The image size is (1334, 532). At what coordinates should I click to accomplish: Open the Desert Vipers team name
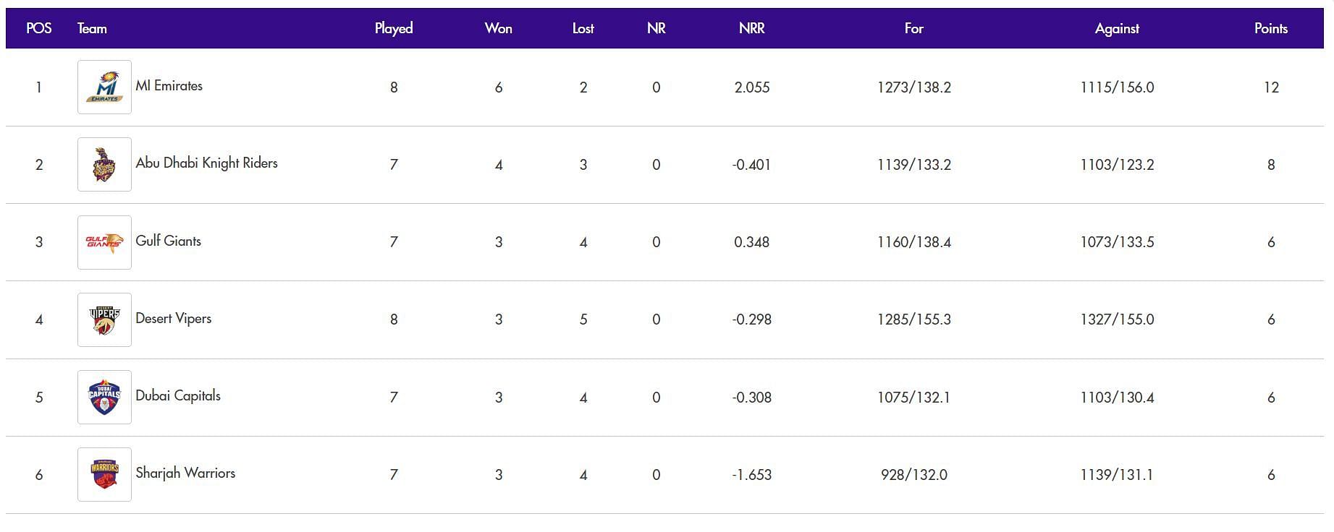[x=173, y=318]
